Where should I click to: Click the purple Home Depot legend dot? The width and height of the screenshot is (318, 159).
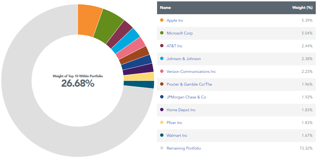(162, 110)
